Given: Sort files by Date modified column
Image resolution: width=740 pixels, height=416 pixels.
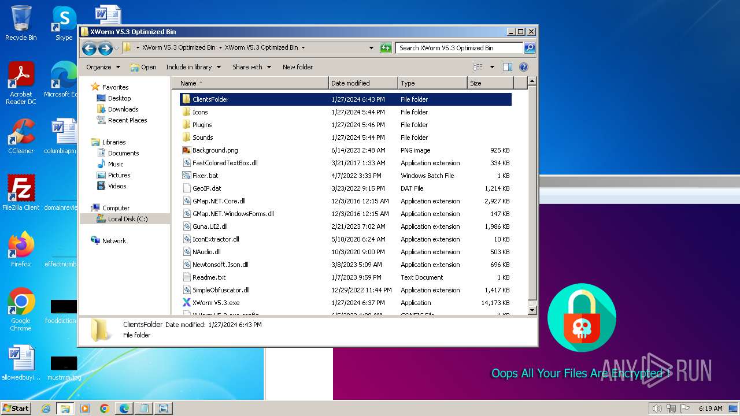Looking at the screenshot, I should 363,83.
